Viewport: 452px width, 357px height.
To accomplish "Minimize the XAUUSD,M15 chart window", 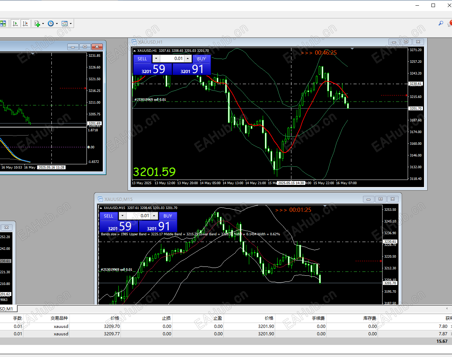I will coord(368,199).
